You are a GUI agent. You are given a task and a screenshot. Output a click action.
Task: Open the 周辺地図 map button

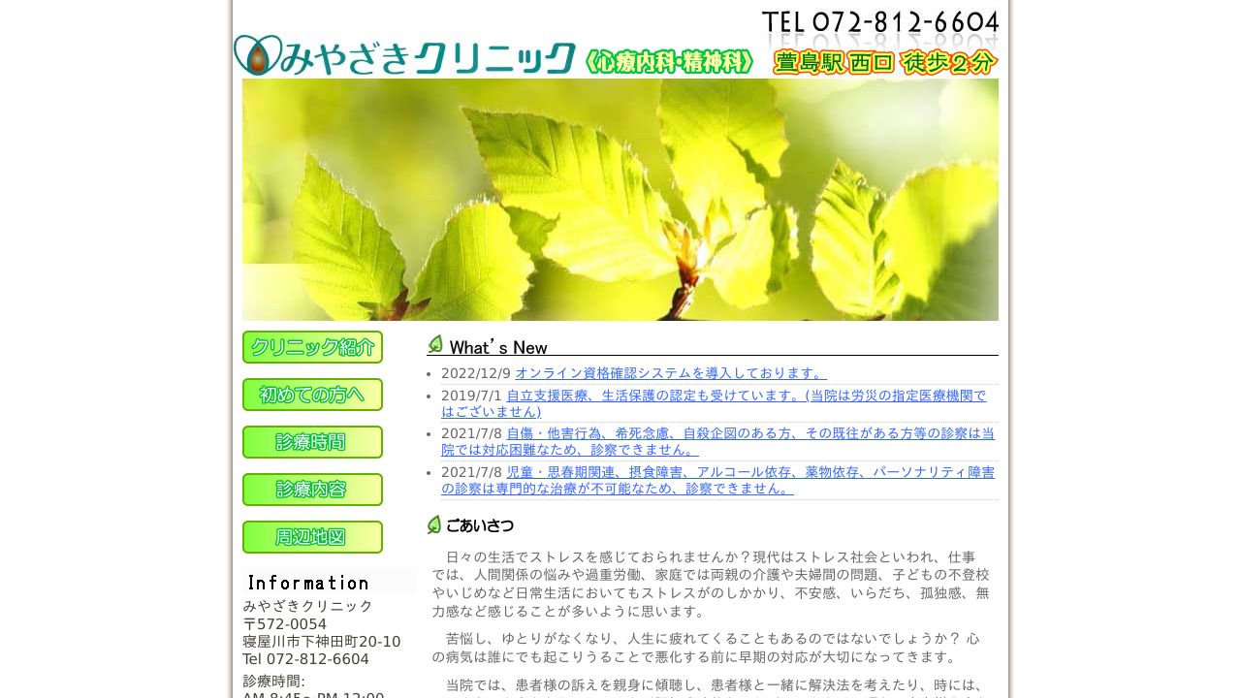(312, 537)
